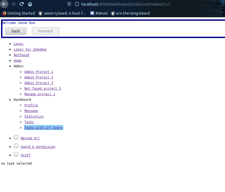Open Manage project 1 link
This screenshot has height=192, width=225.
(40, 94)
